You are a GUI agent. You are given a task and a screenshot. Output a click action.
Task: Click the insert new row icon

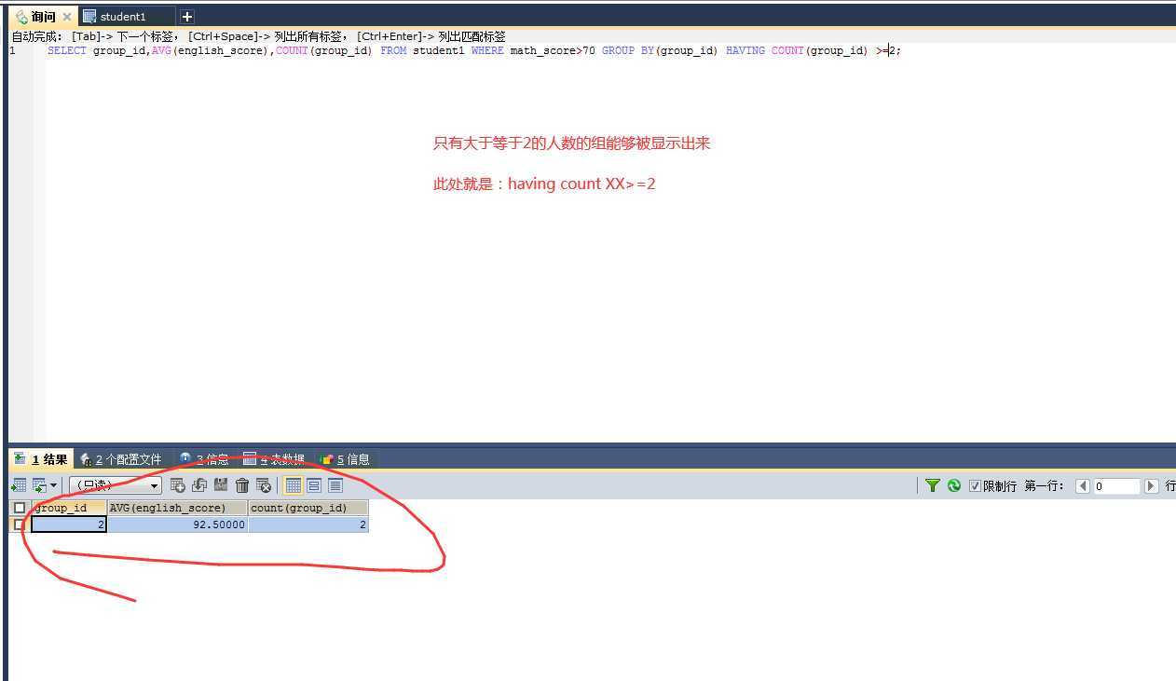(x=178, y=485)
